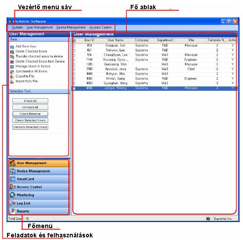Click the Add New User icon
Screen dimensions: 243x240
12,47
